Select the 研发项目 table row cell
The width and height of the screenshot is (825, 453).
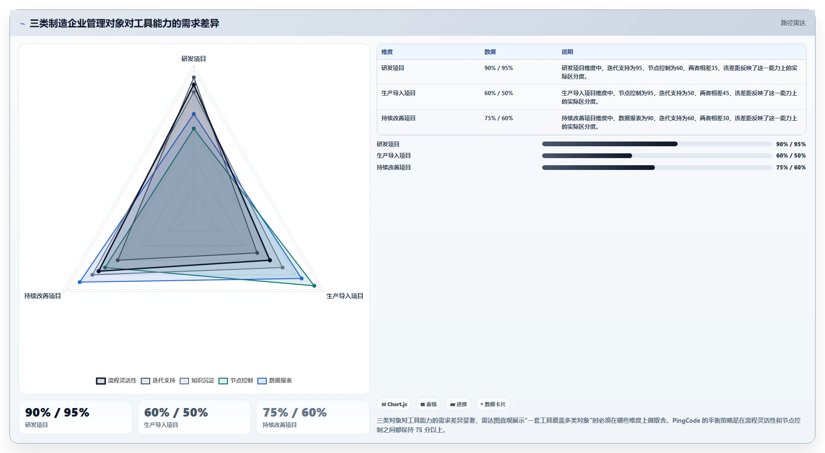393,68
